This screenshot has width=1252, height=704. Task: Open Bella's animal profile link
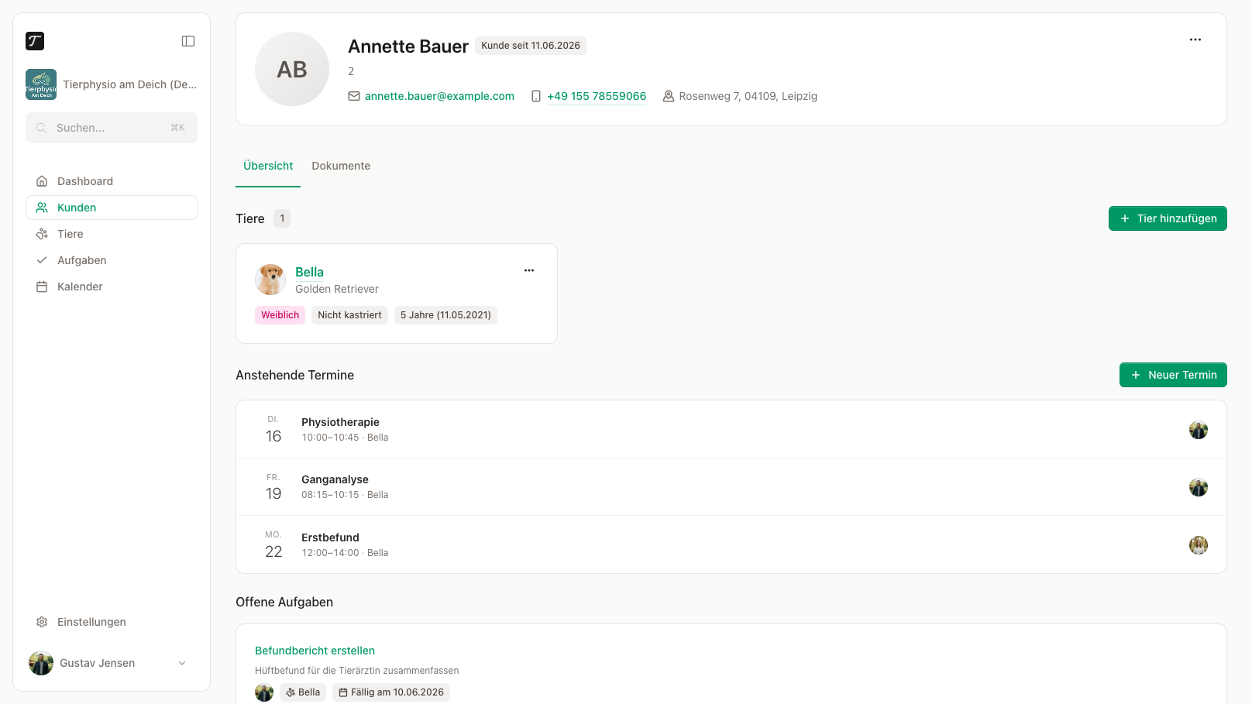[x=309, y=272]
